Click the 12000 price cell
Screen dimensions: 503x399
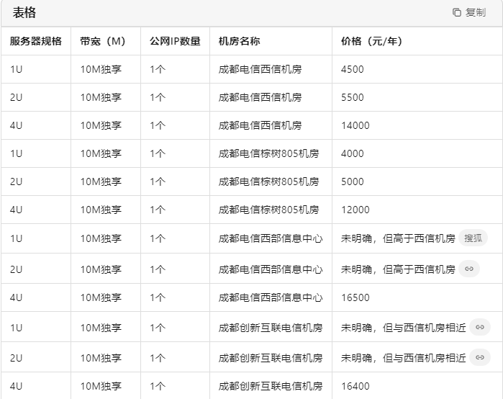point(355,210)
